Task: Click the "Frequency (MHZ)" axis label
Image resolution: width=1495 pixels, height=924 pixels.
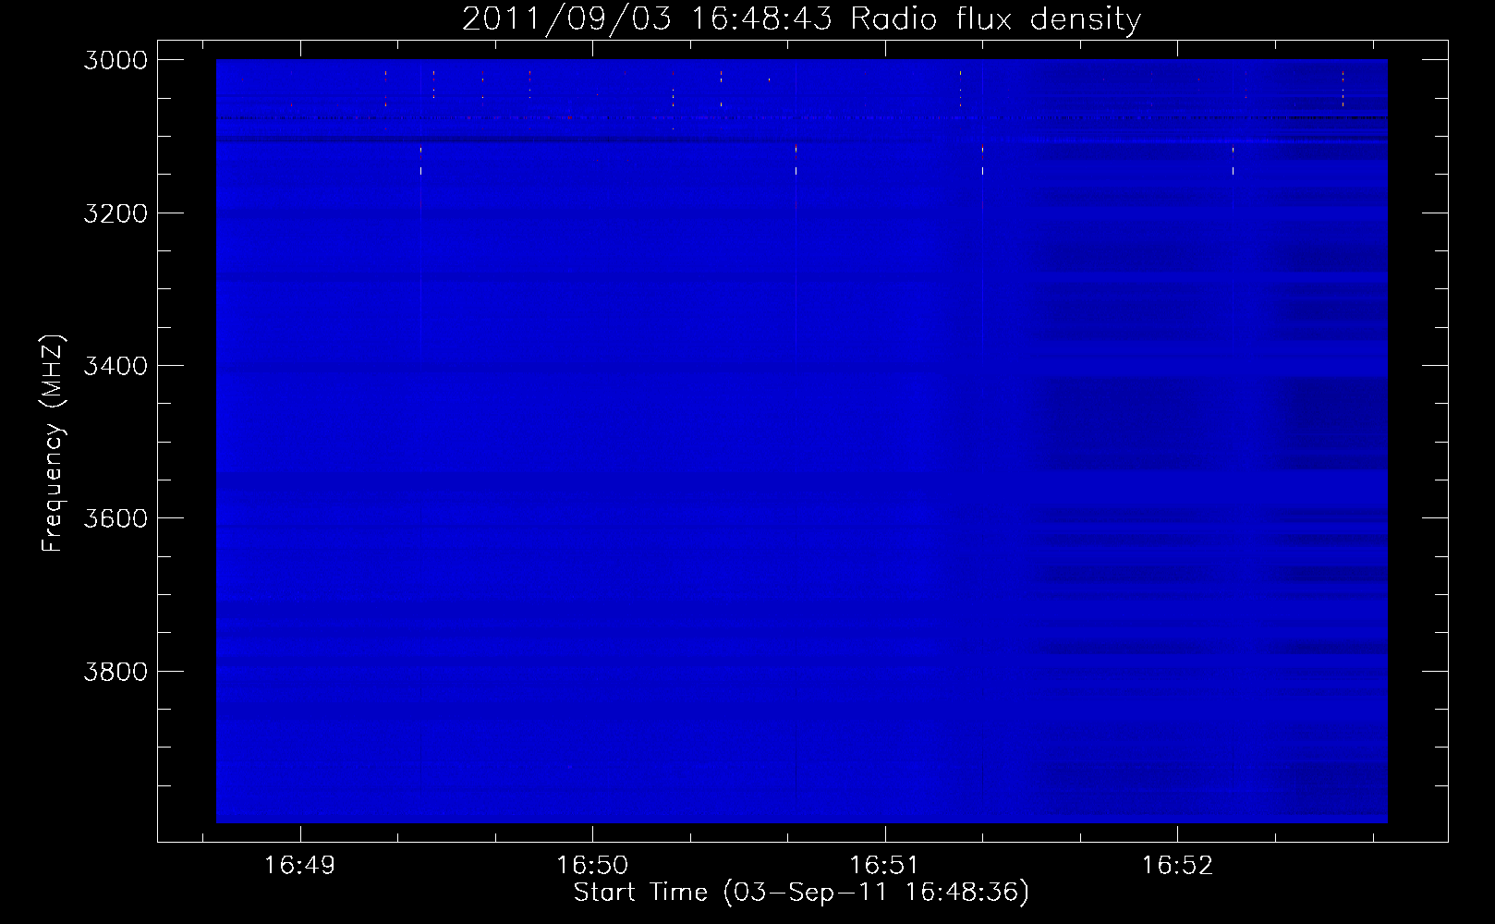Action: [x=54, y=444]
